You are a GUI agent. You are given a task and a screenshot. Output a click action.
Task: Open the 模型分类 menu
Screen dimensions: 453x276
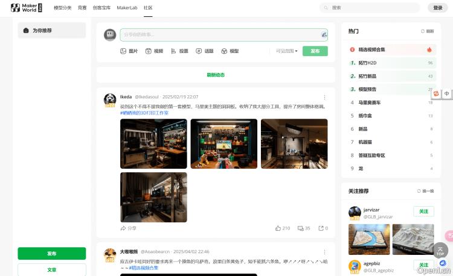62,8
